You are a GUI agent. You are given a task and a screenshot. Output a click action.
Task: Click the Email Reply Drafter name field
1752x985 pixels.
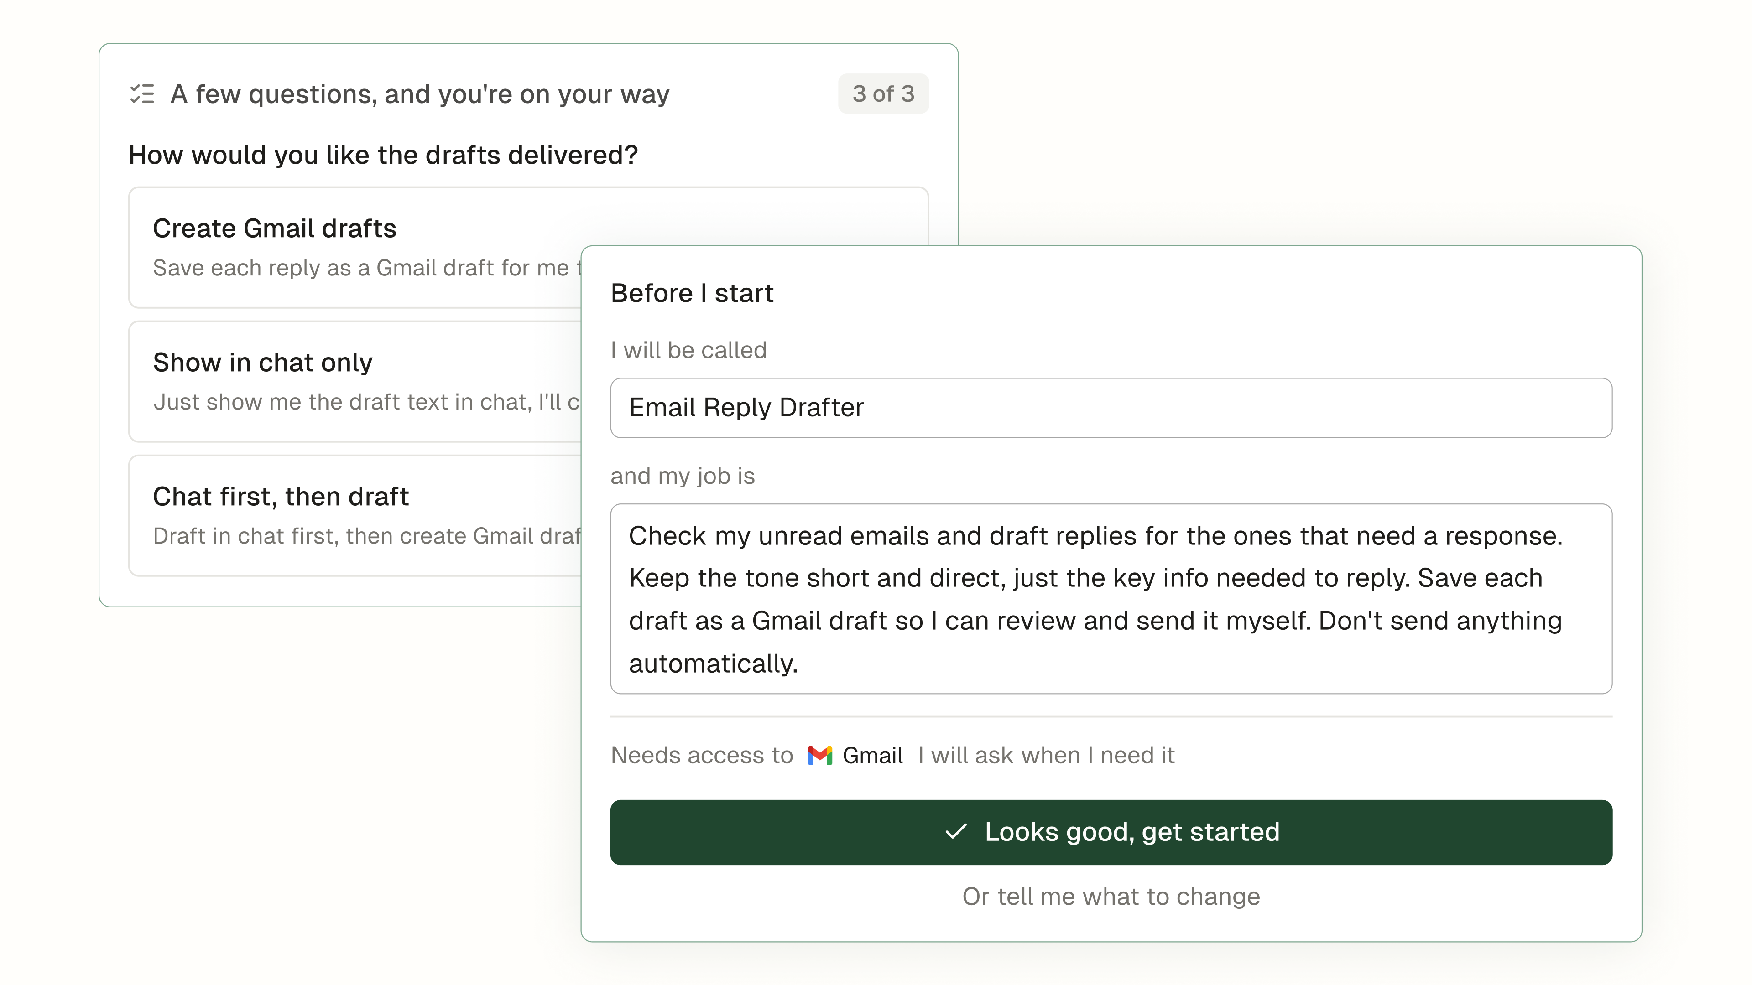tap(1111, 408)
